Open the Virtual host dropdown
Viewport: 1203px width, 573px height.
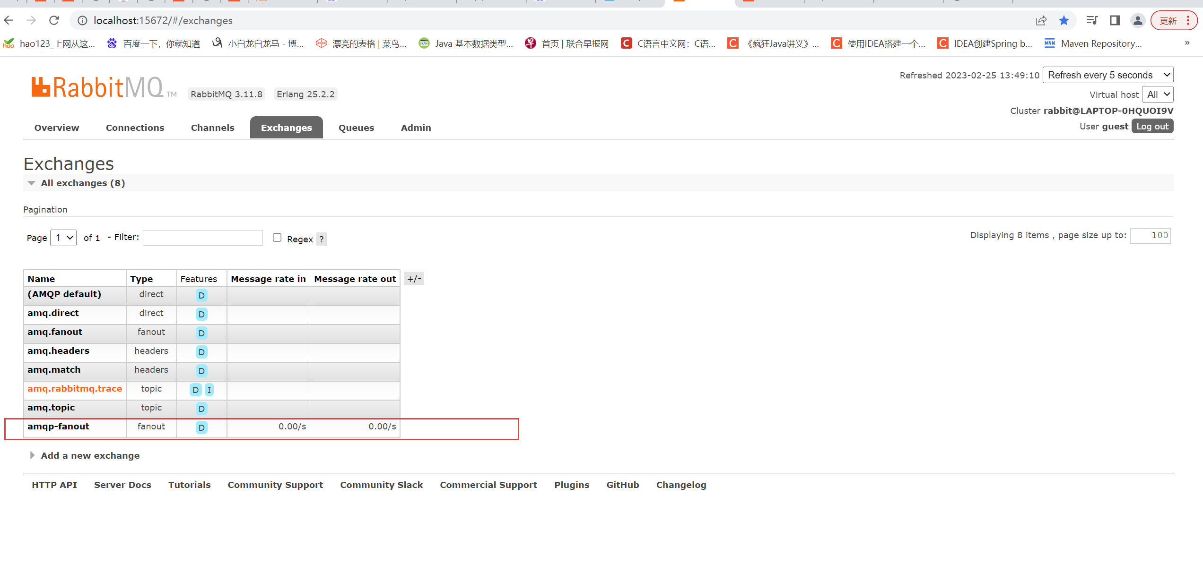1157,94
